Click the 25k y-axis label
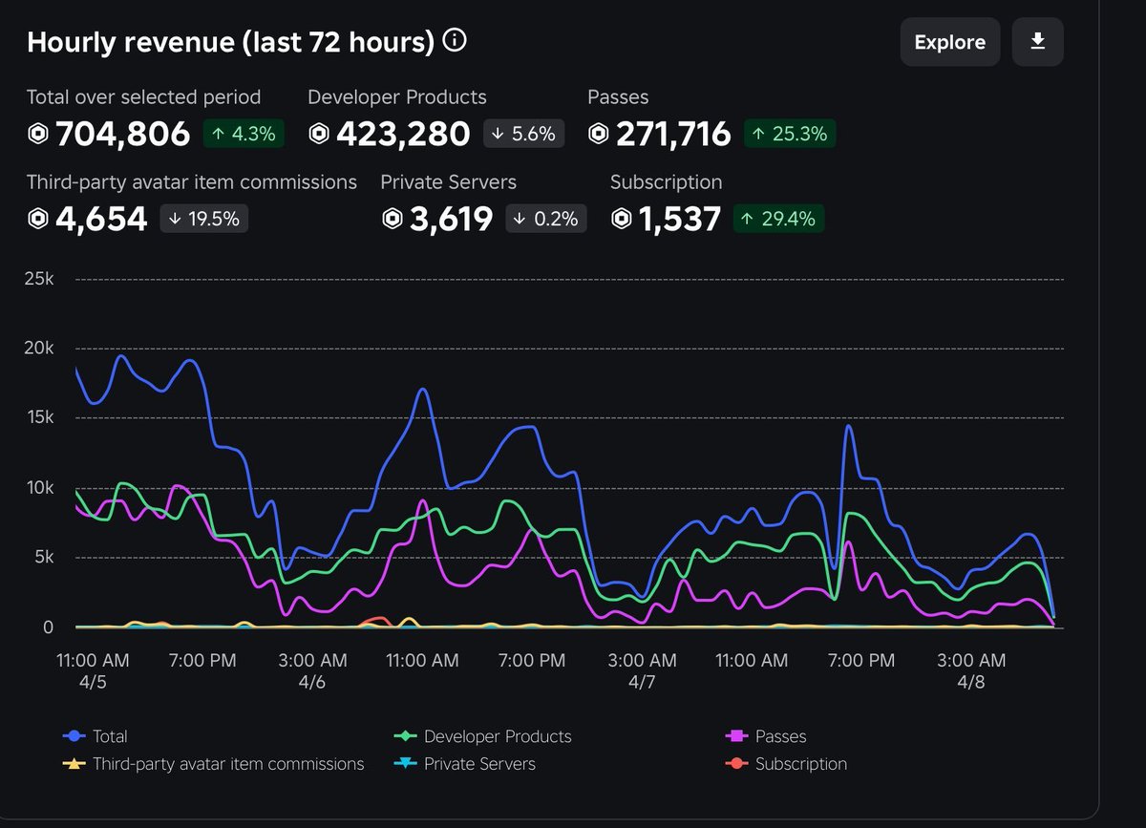Viewport: 1146px width, 828px height. click(x=38, y=279)
